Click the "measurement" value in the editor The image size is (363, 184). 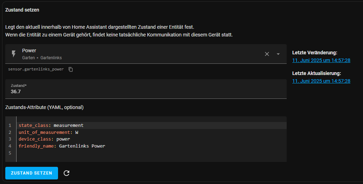coord(69,125)
